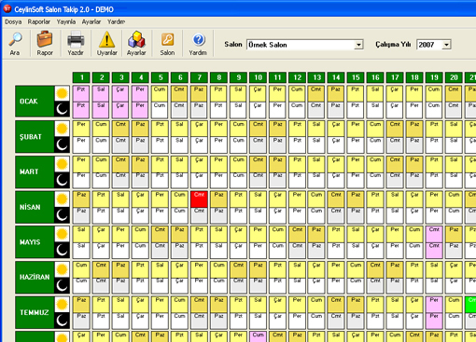Image resolution: width=476 pixels, height=342 pixels.
Task: Select the TEMMUZ night moon icon
Action: point(62,321)
